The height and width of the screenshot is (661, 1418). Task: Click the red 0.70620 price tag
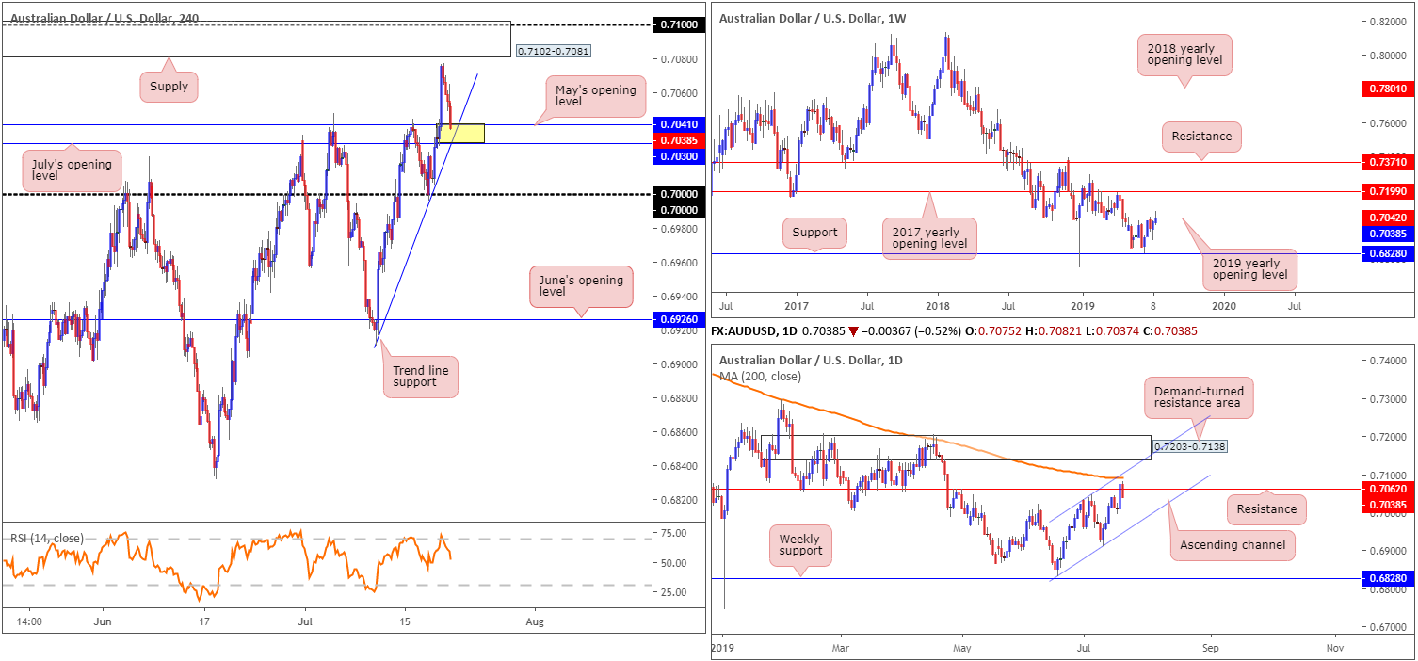1388,489
